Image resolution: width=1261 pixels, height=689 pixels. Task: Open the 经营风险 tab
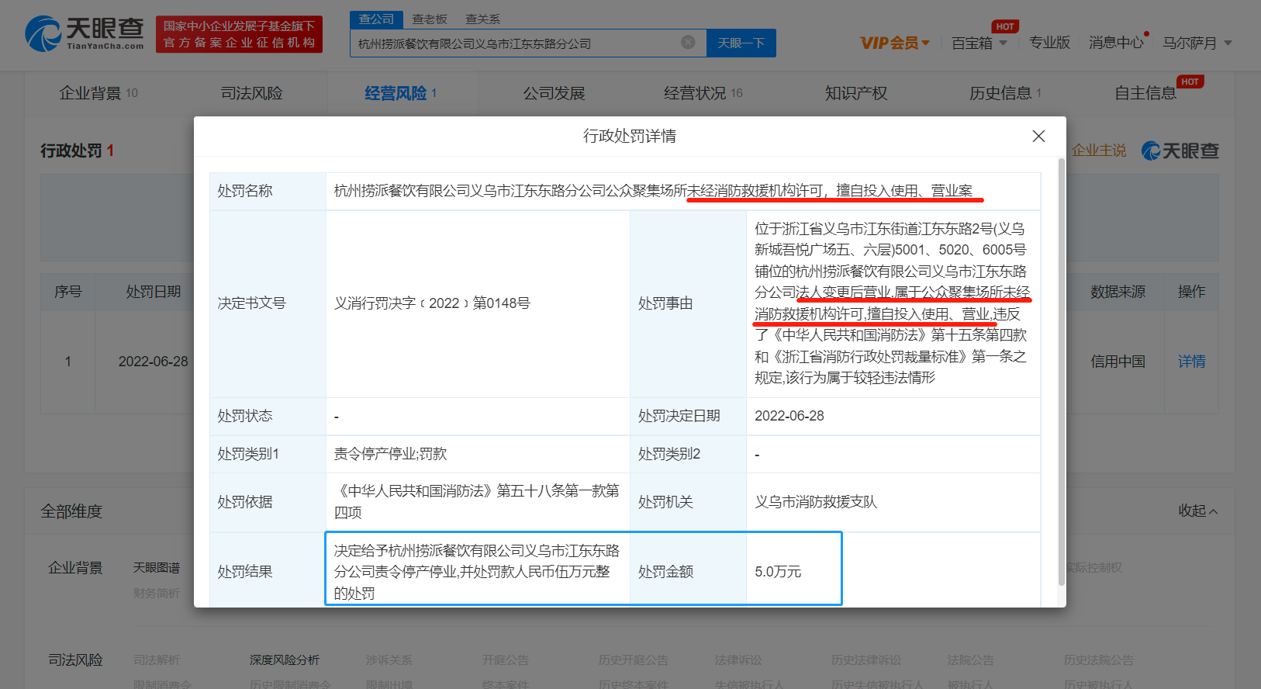[401, 93]
